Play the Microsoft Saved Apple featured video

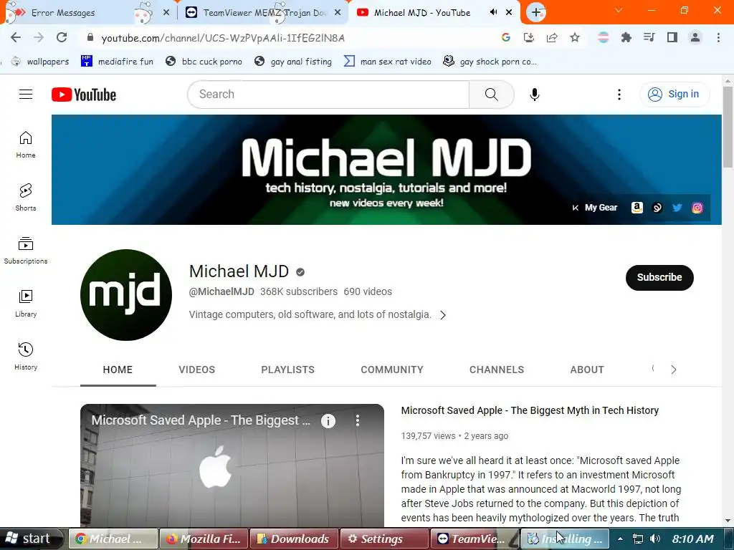pos(232,465)
